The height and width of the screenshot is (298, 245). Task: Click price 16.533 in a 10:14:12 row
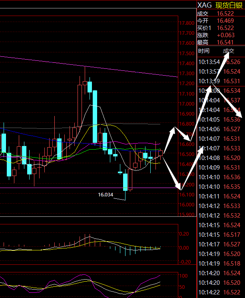pyautogui.click(x=232, y=206)
